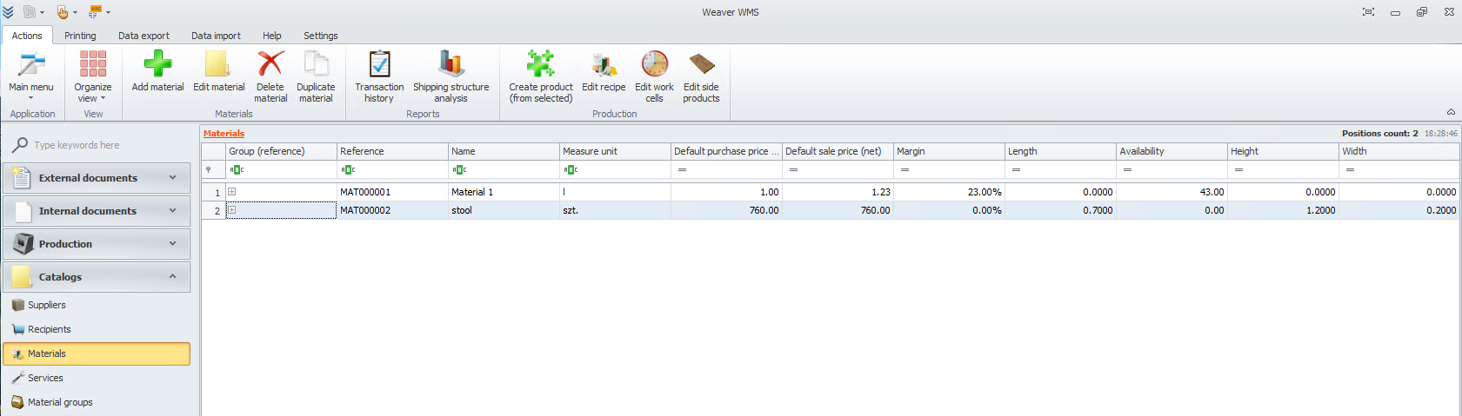Click Create product from selected
The width and height of the screenshot is (1462, 416).
point(540,76)
